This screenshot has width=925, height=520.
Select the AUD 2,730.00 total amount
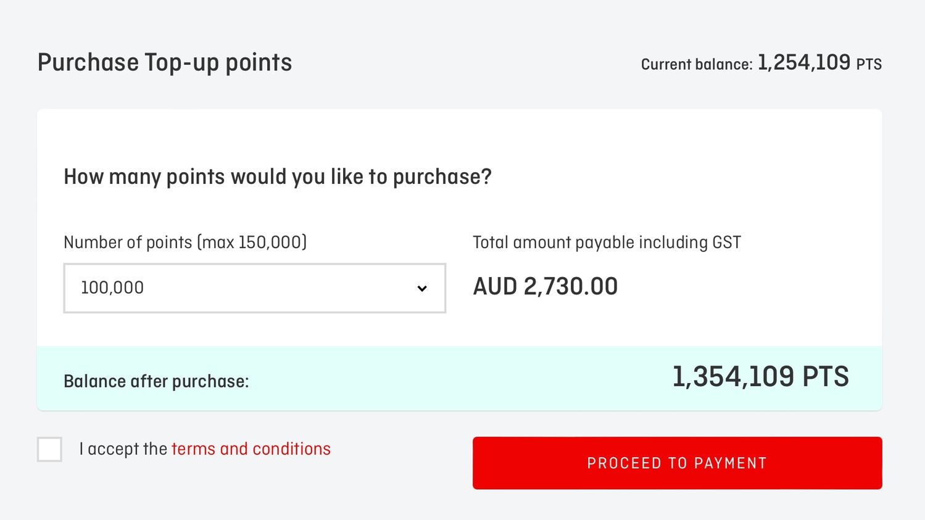pyautogui.click(x=545, y=287)
